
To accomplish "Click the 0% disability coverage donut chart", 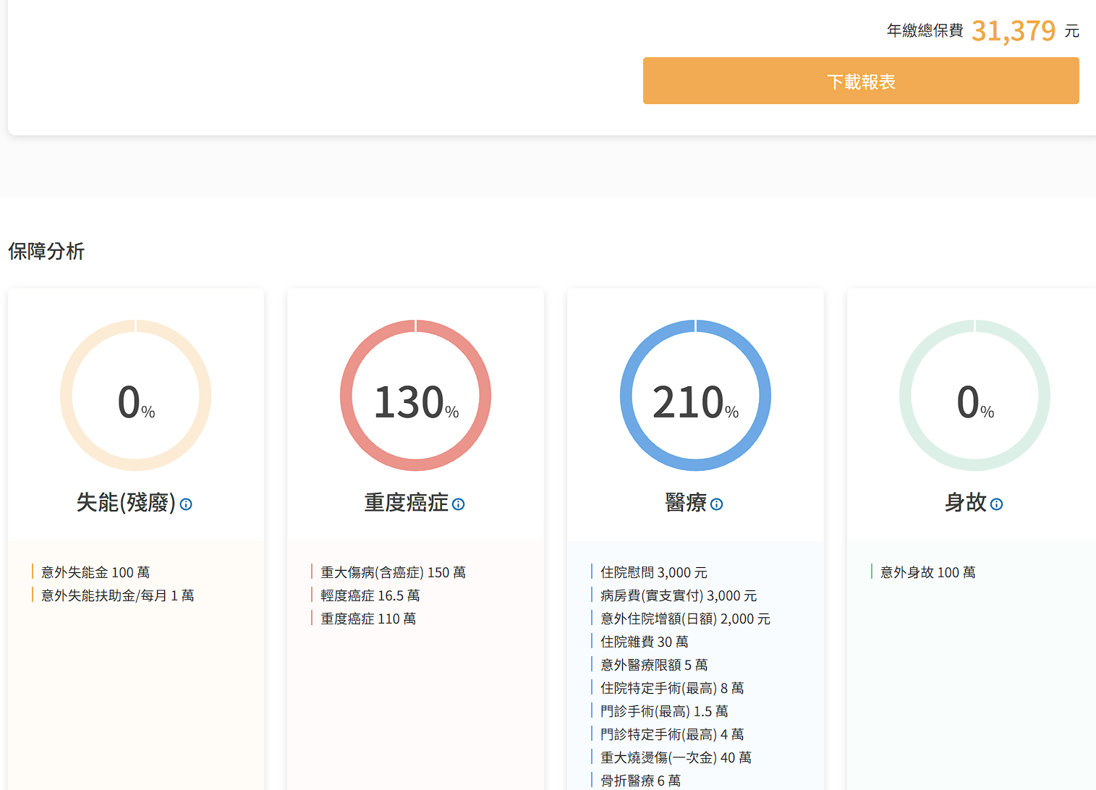I will point(136,396).
